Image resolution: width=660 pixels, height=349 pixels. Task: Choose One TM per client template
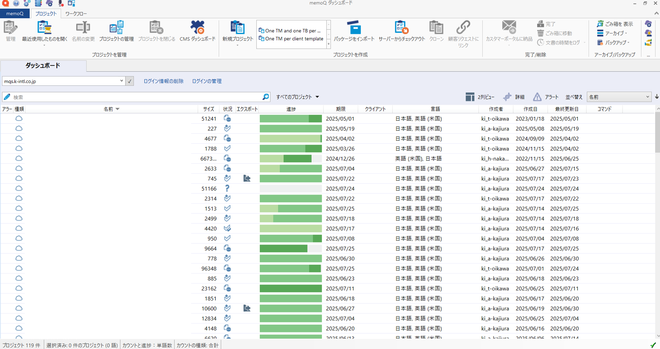click(291, 39)
